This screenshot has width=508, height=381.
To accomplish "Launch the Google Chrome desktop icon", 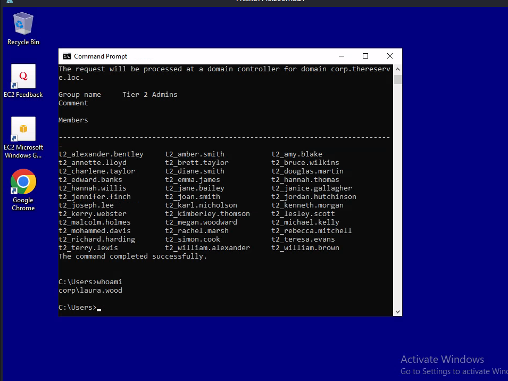I will pos(23,190).
